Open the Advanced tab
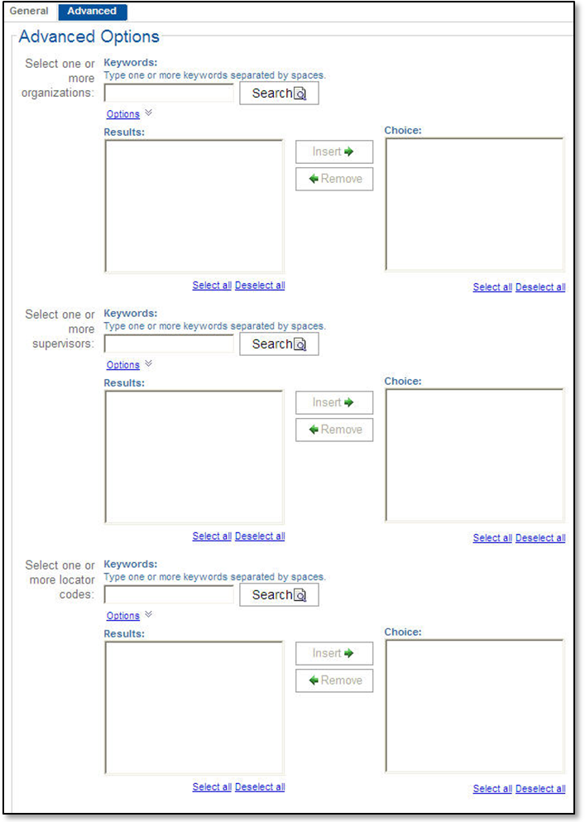The image size is (585, 822). [92, 12]
